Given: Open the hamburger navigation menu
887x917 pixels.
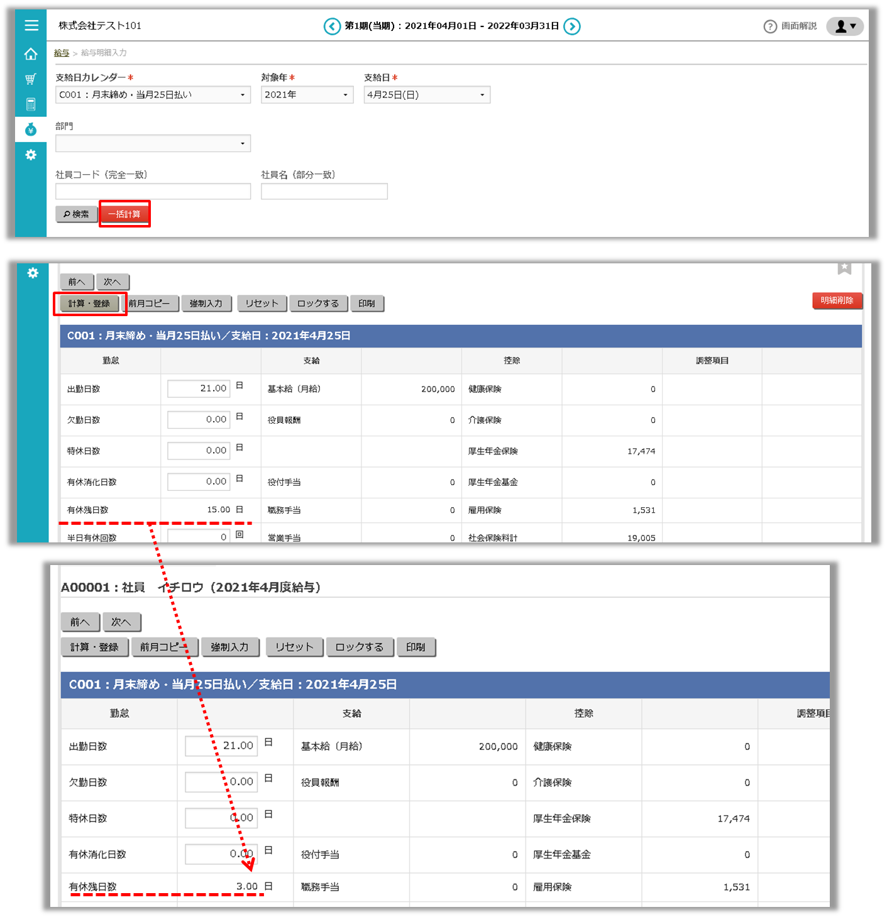Looking at the screenshot, I should (x=31, y=26).
